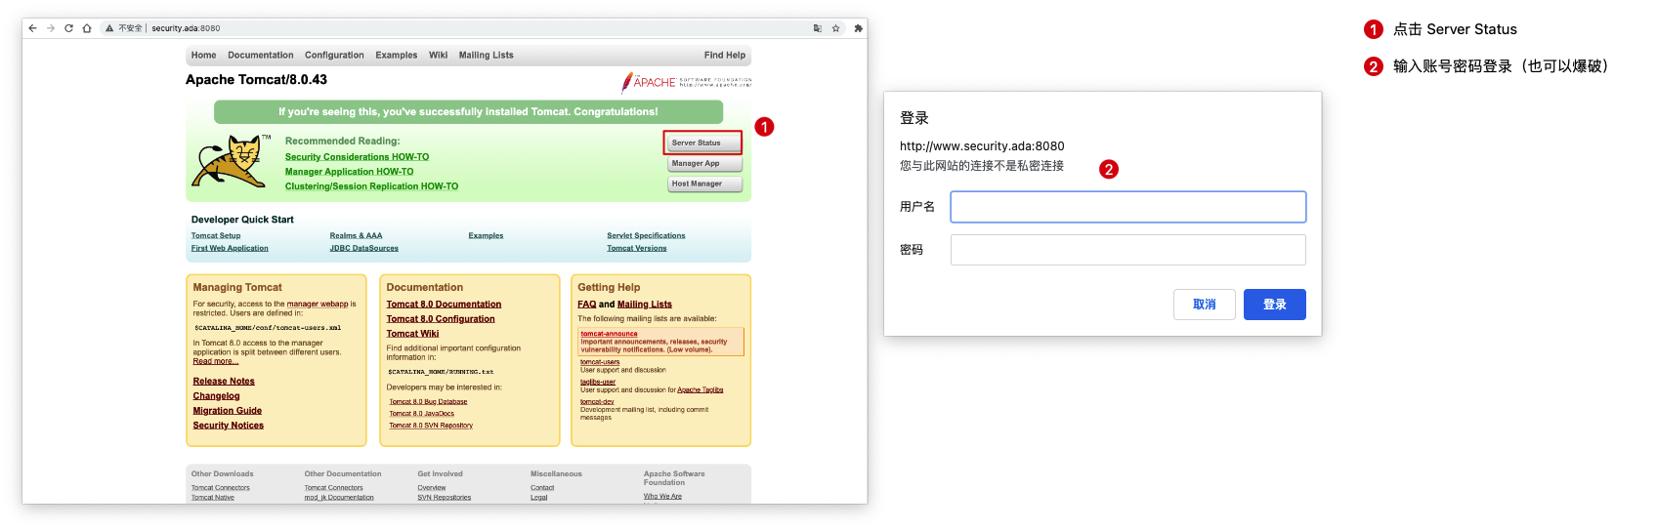Open the Release Notes link
Viewport: 1657px width, 530px height.
224,382
